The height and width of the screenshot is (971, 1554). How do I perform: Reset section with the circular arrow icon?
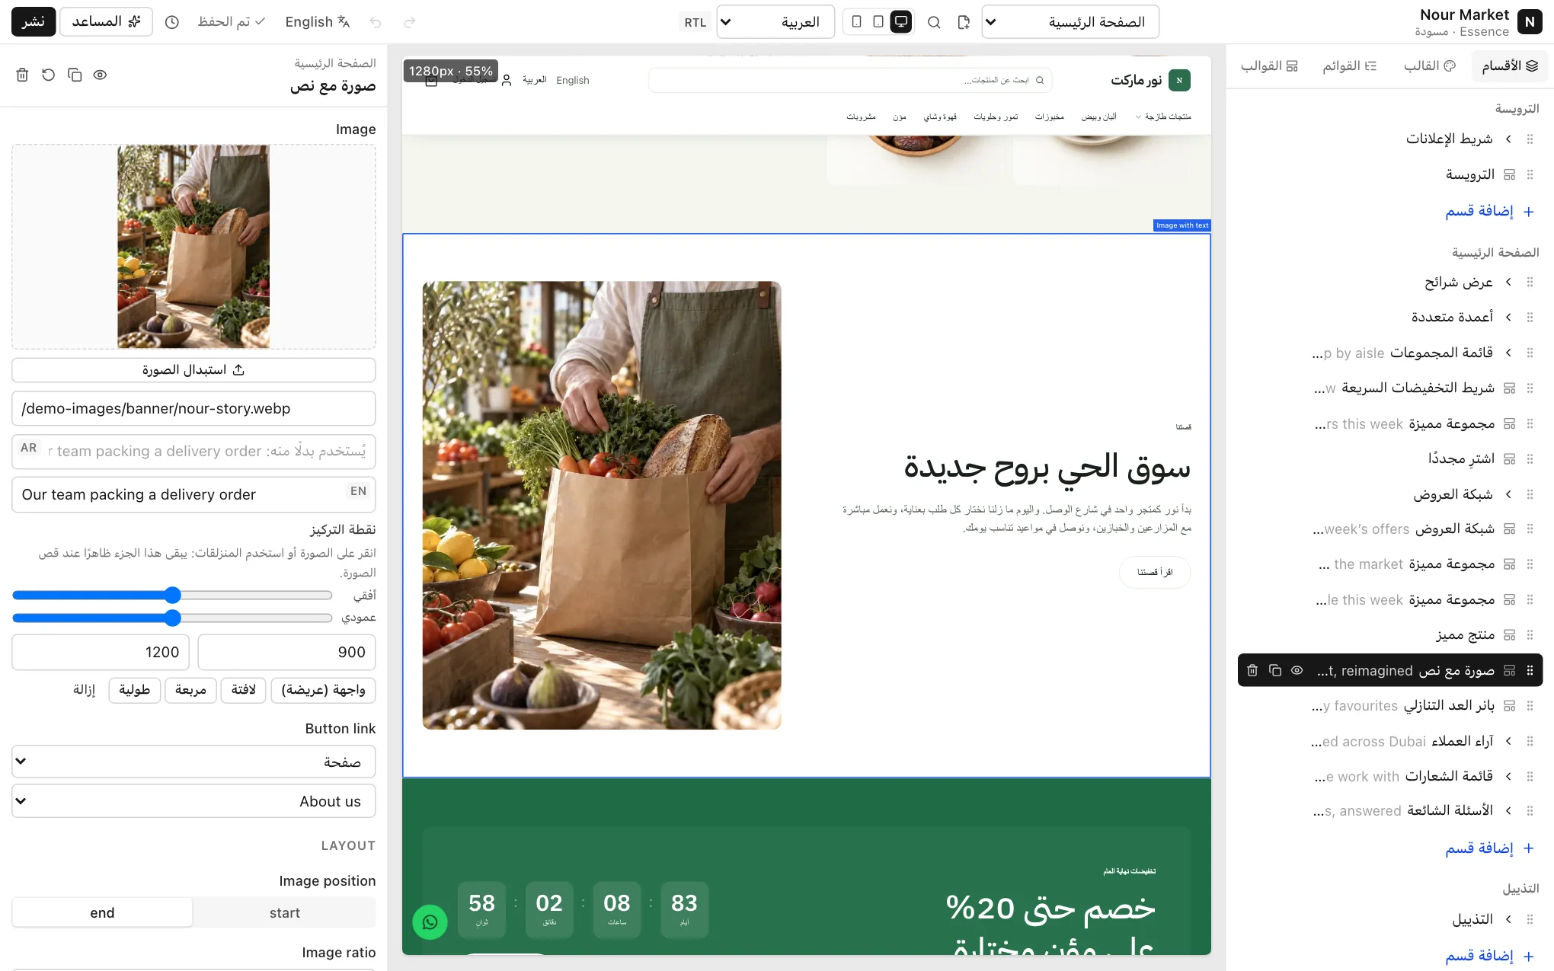tap(48, 75)
